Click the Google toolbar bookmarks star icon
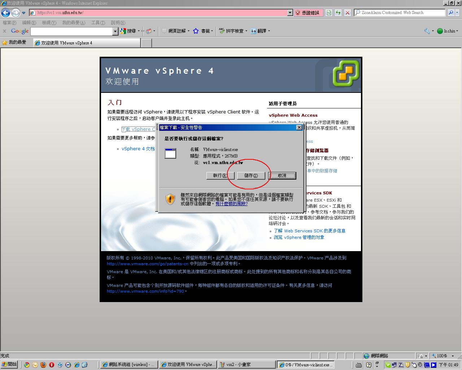462x370 pixels. pyautogui.click(x=196, y=31)
